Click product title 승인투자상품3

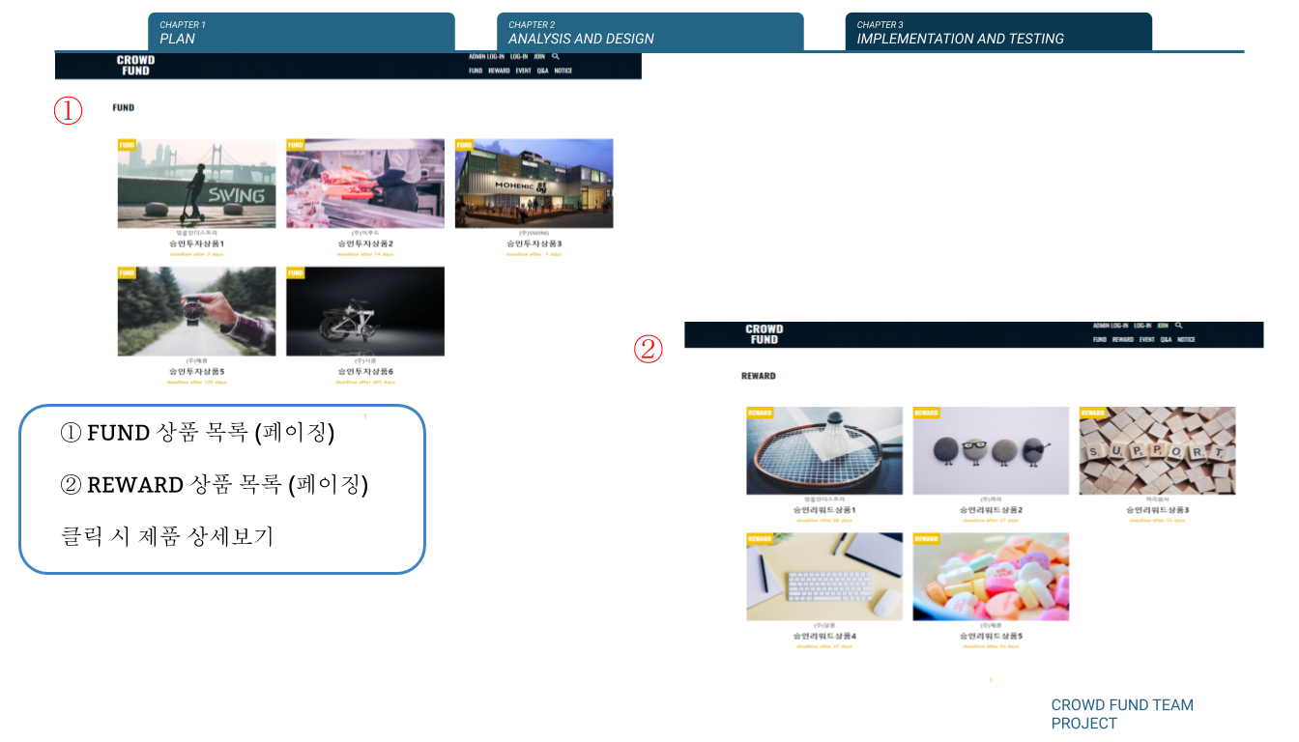point(534,243)
